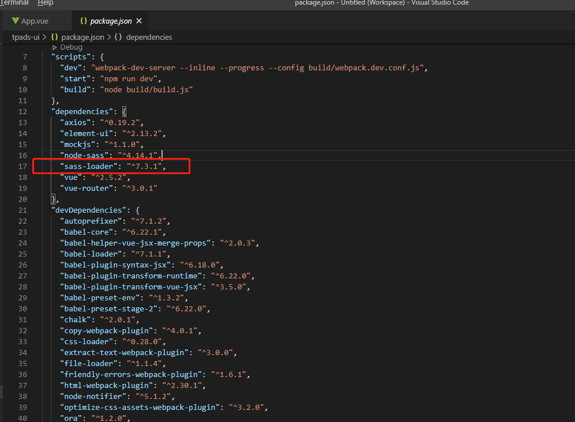This screenshot has width=575, height=422.
Task: Click the "babel-preset-env" key
Action: [x=100, y=298]
